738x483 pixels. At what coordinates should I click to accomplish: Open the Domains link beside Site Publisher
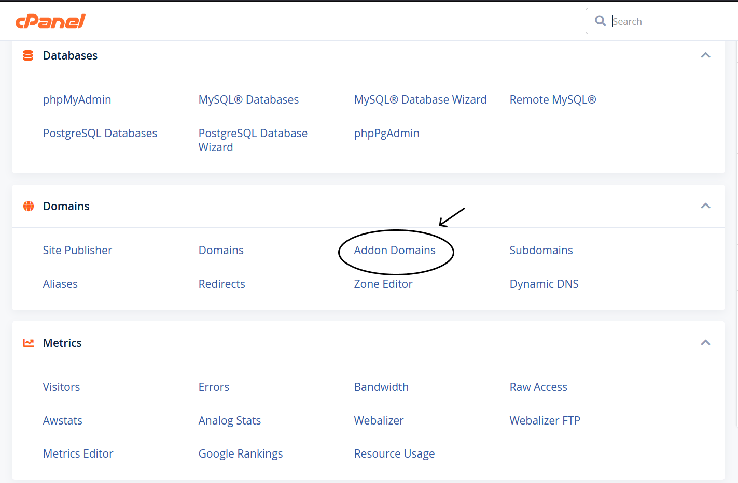point(221,250)
